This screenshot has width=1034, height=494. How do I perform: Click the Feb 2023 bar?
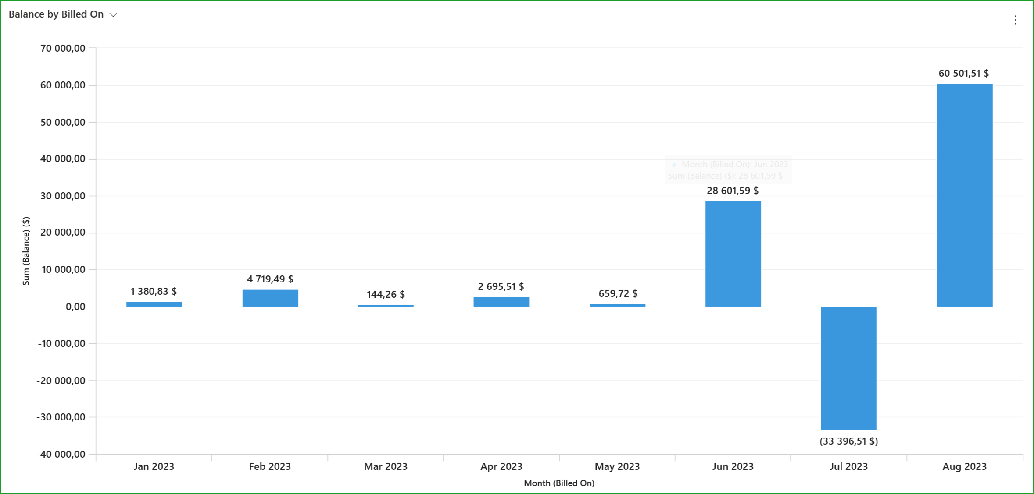pos(270,297)
